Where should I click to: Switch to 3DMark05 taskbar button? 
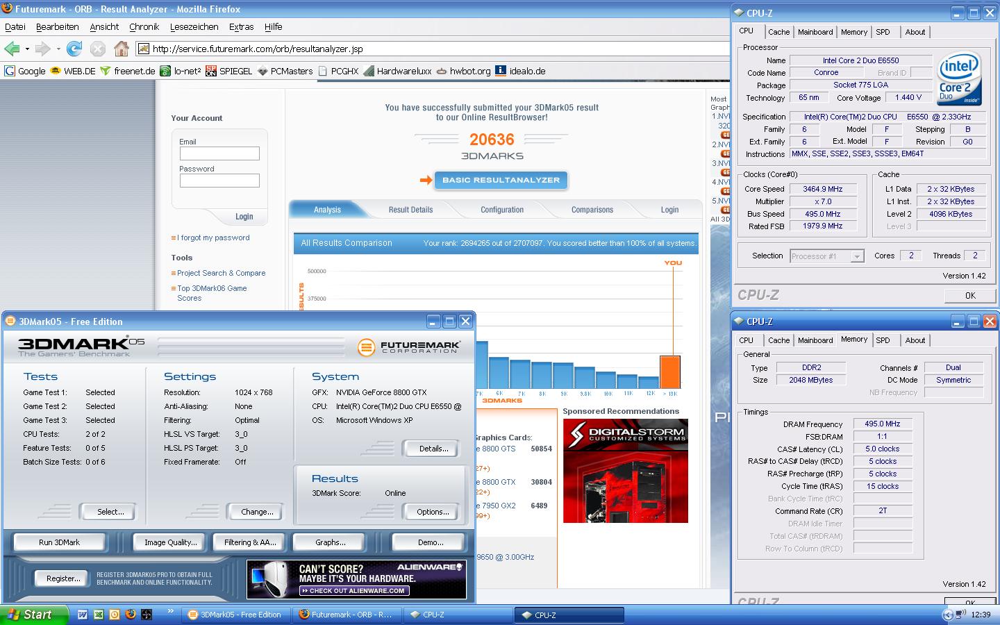235,615
